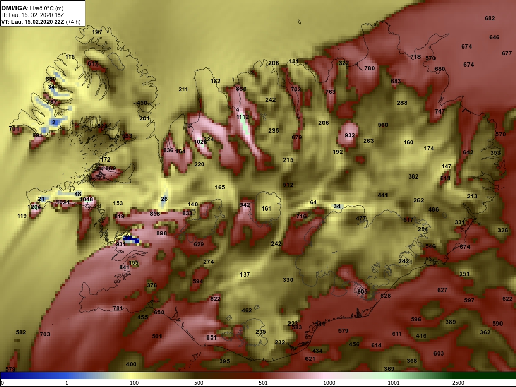Click the DMI/IGA title text in header
516x387 pixels.
pos(14,8)
